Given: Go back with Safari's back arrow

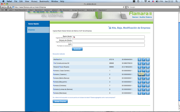Looking at the screenshot, I should click(x=3, y=7).
